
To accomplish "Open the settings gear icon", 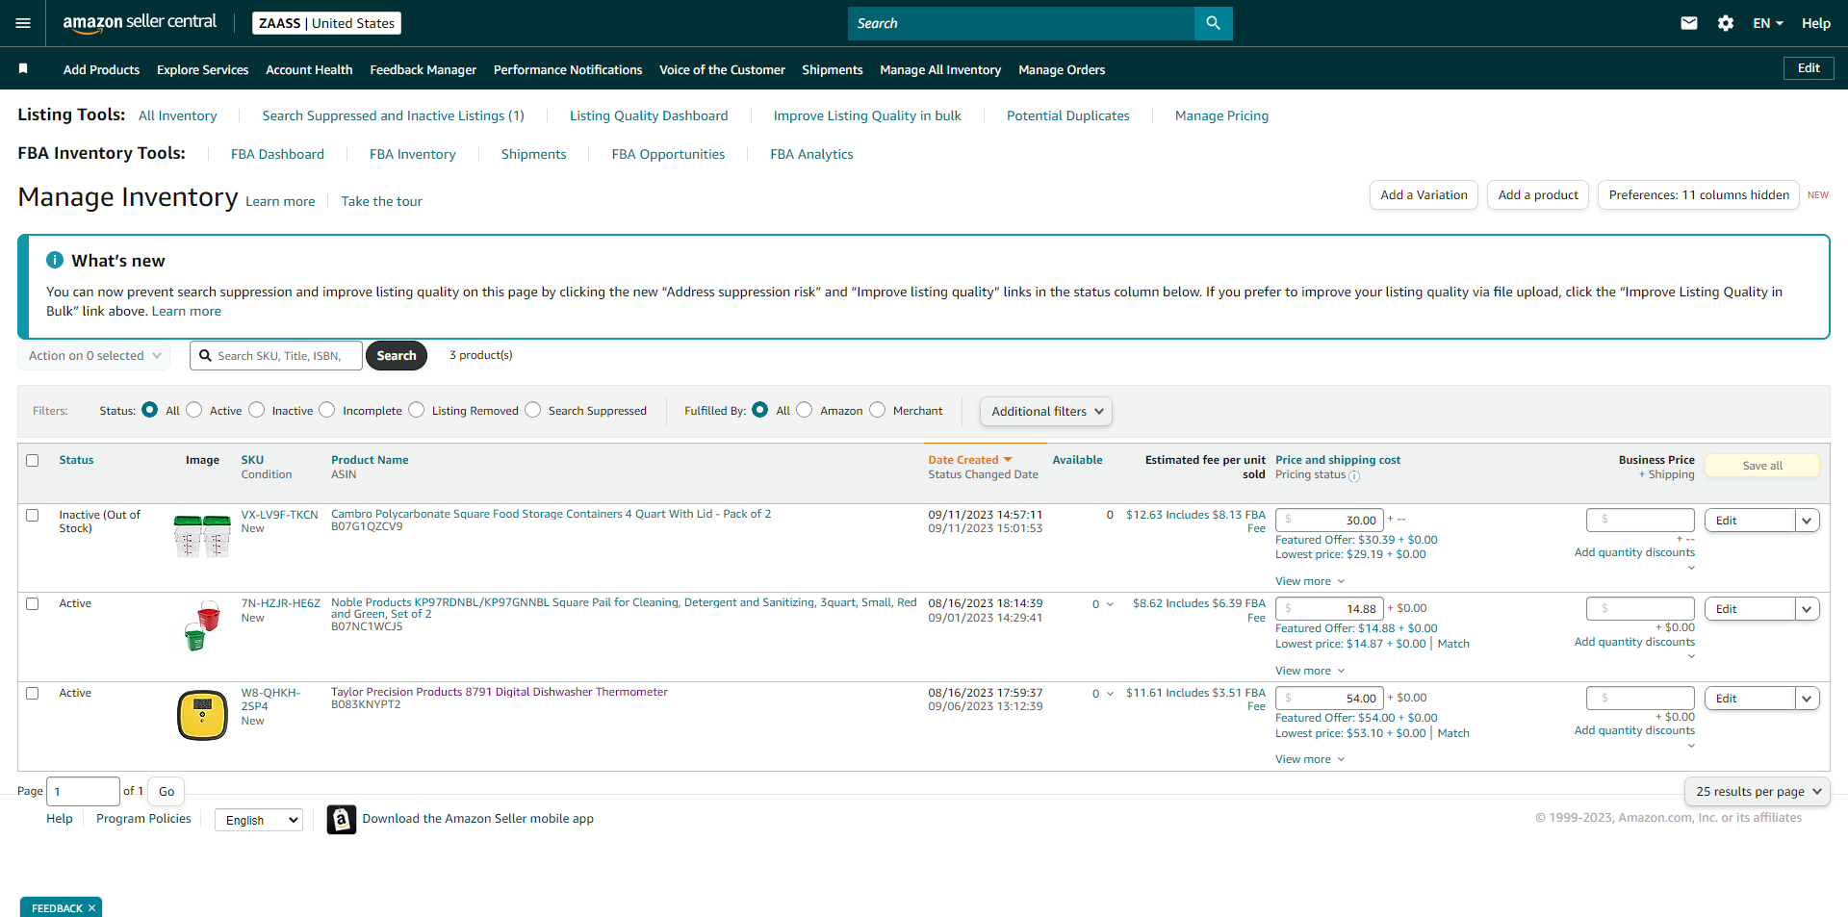I will point(1726,23).
